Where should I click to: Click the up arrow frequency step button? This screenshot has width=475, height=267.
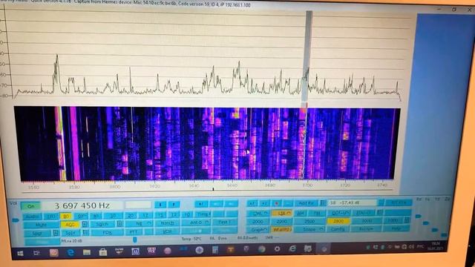tap(174, 204)
